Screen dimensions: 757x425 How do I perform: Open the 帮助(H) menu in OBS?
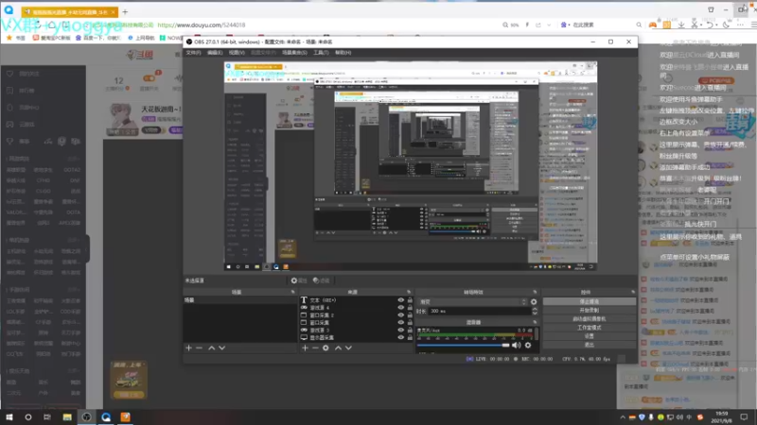pos(343,53)
